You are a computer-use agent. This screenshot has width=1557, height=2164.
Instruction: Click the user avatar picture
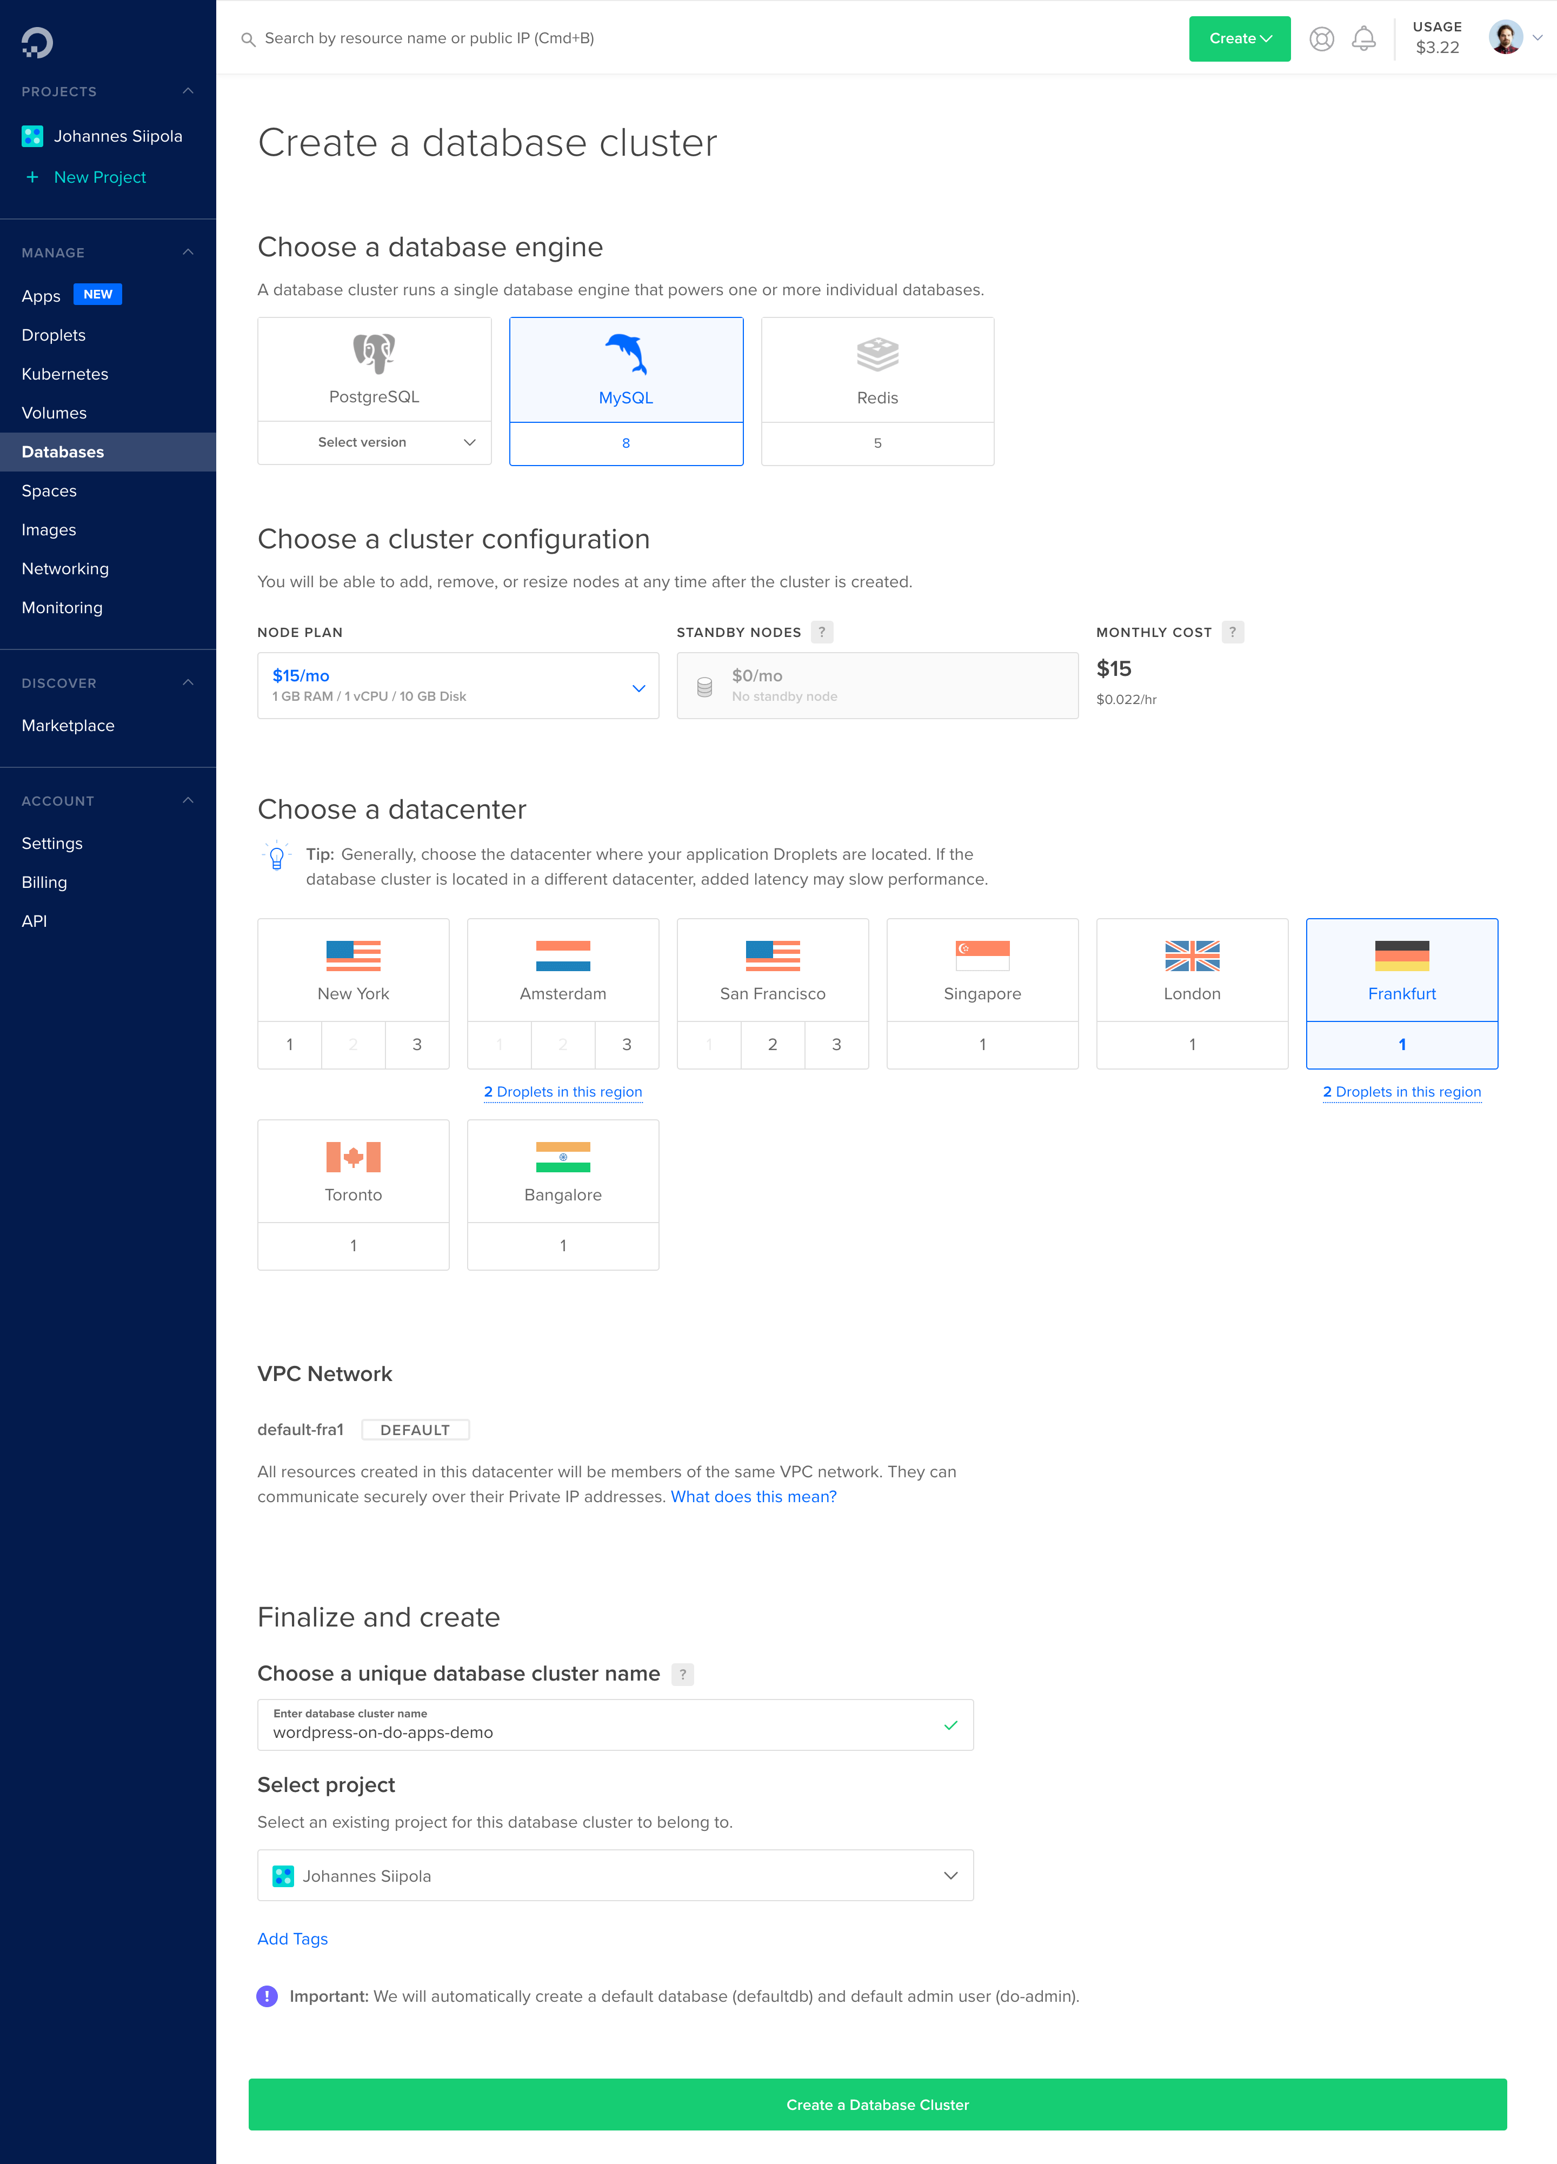(x=1505, y=38)
